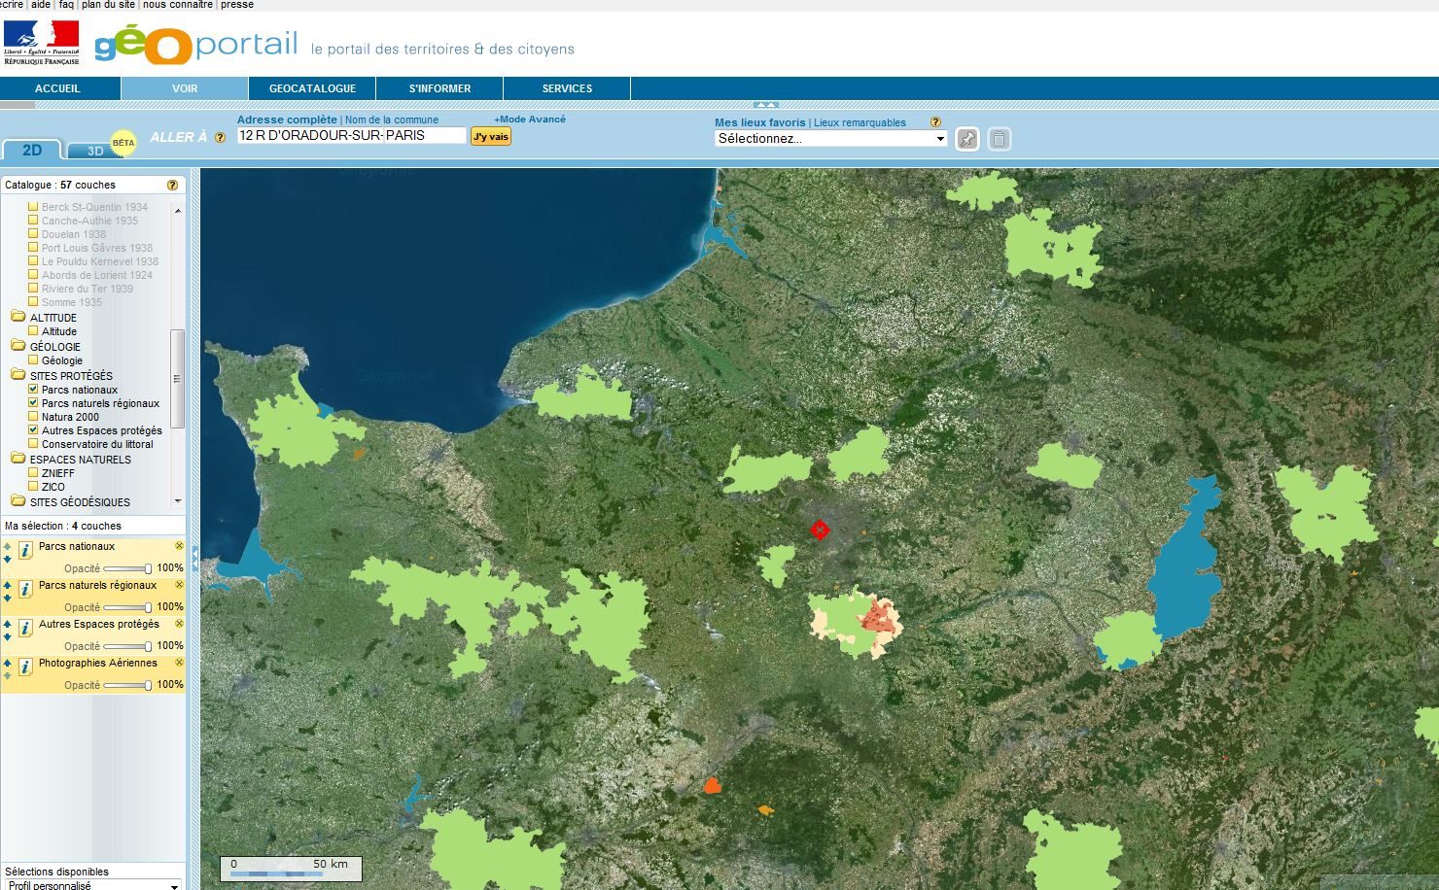Open the Sélectionnez favorite places dropdown
The width and height of the screenshot is (1439, 890).
[x=830, y=139]
